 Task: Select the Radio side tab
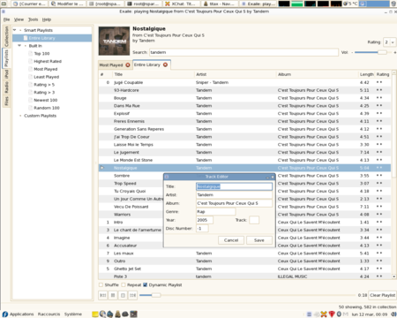[6, 87]
